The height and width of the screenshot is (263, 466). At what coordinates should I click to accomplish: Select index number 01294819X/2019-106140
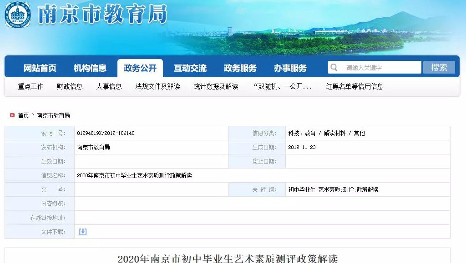(x=106, y=133)
